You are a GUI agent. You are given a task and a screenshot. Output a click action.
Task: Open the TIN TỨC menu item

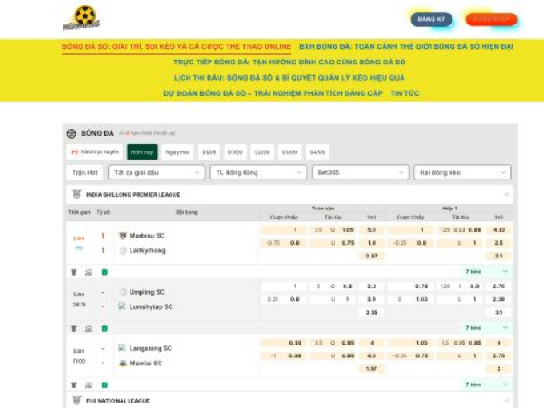point(404,92)
